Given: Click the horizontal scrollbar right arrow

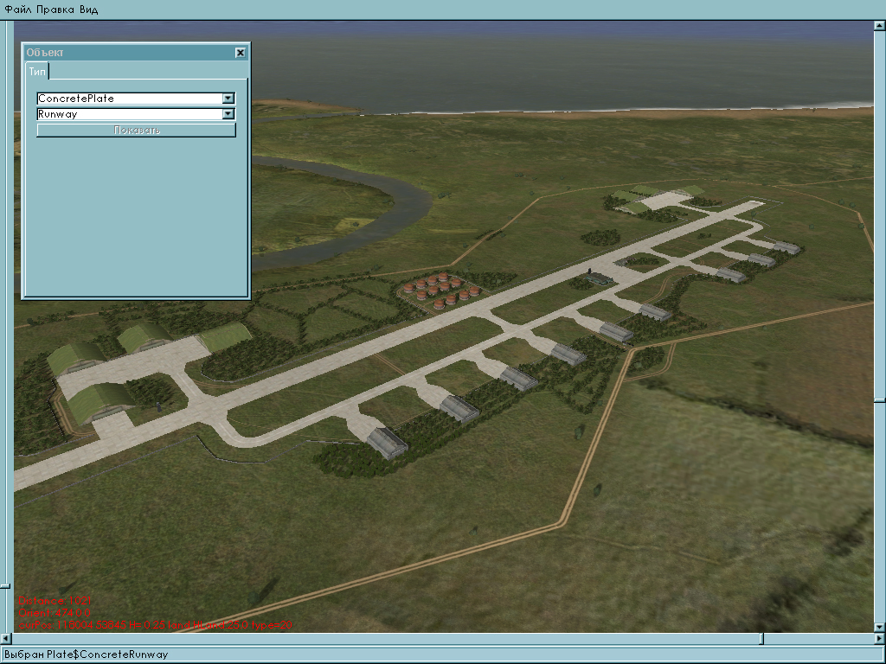Looking at the screenshot, I should (x=880, y=639).
